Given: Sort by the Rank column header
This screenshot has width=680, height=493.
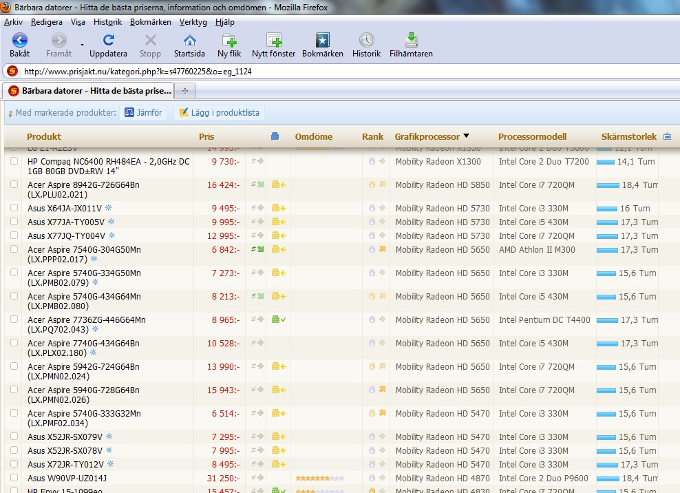Looking at the screenshot, I should click(x=372, y=137).
